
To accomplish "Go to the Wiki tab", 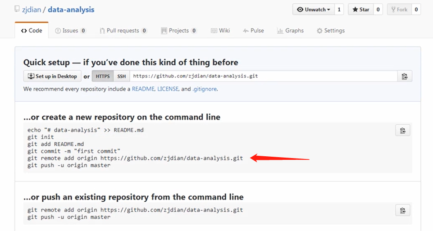I will [x=220, y=30].
